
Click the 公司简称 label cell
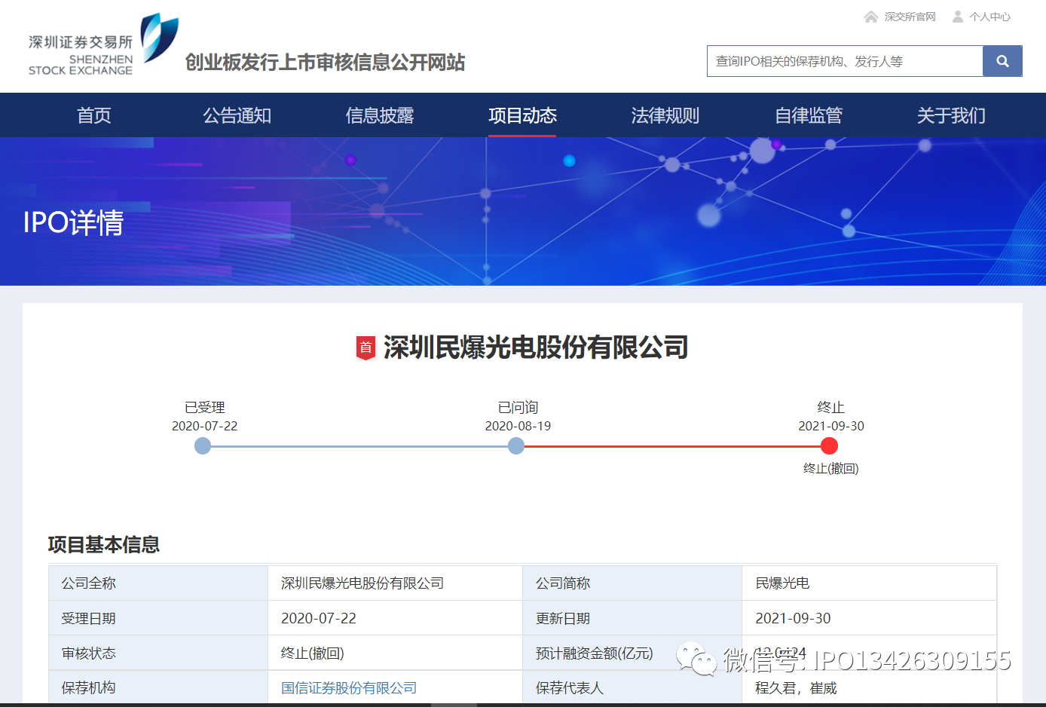coord(632,583)
